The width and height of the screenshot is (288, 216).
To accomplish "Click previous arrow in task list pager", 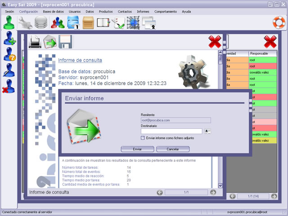I will tap(233, 196).
